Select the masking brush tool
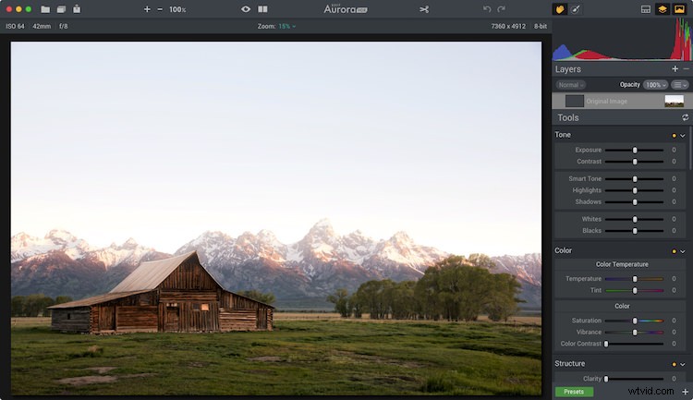This screenshot has height=400, width=693. (x=575, y=9)
